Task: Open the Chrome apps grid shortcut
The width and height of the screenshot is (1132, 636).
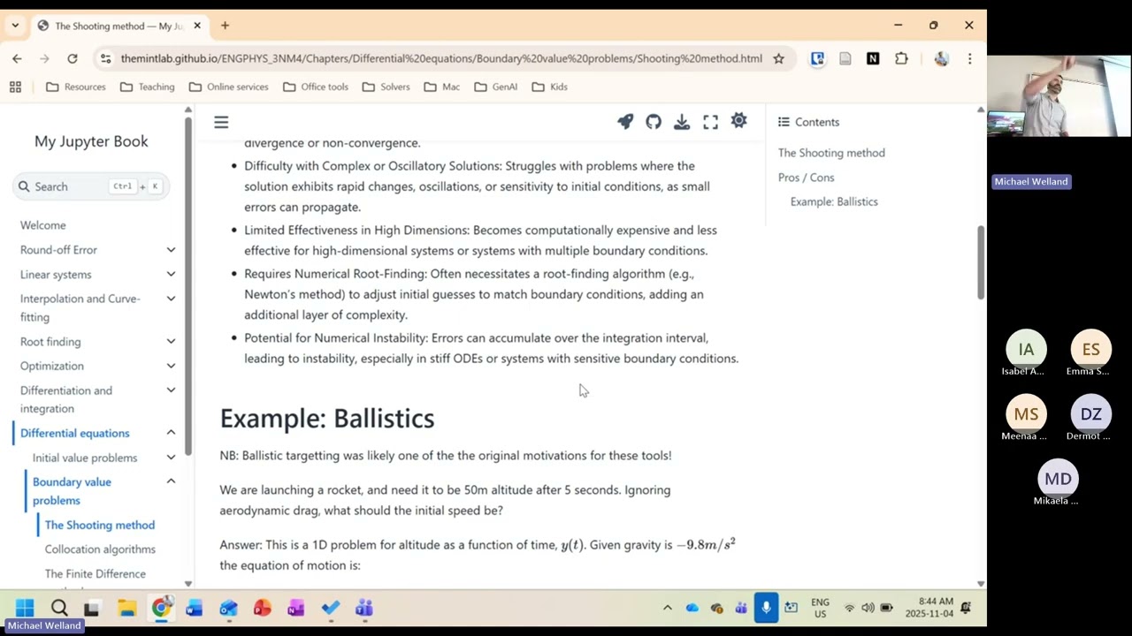Action: 15,87
